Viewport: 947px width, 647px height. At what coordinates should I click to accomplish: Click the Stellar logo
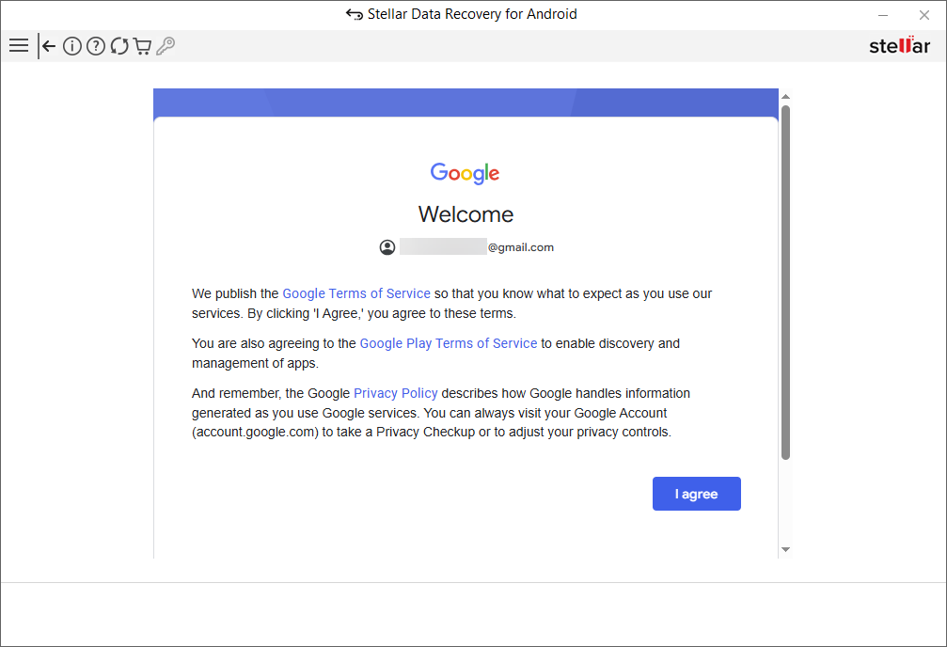coord(899,46)
